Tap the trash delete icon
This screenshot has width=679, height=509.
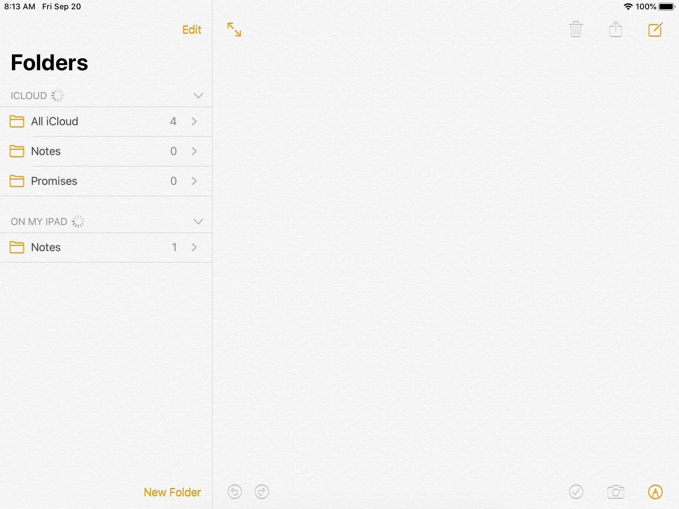[576, 29]
